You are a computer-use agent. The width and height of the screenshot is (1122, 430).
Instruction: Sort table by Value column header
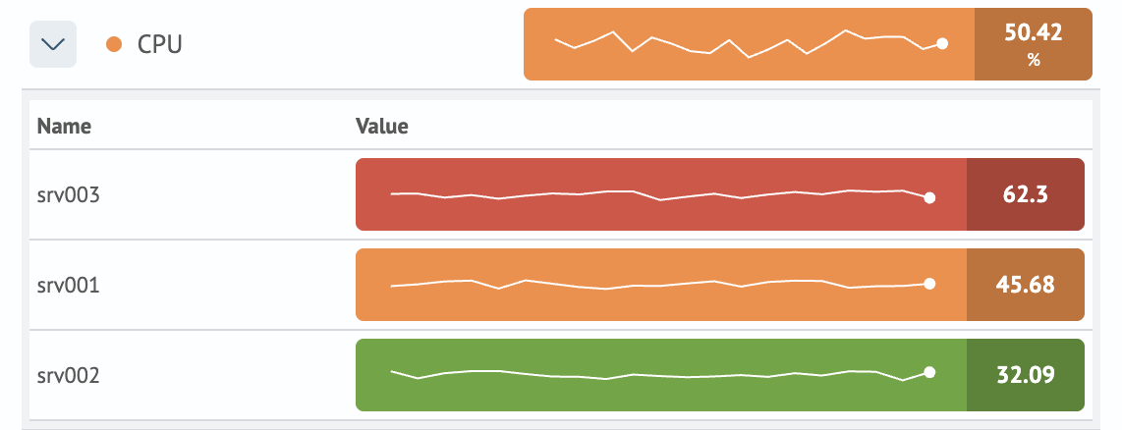(381, 126)
